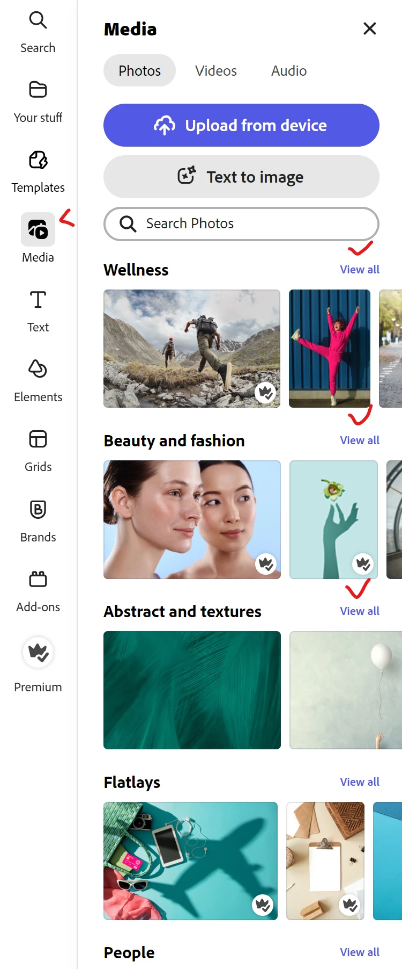Switch to the Videos tab
The width and height of the screenshot is (402, 969).
point(216,70)
